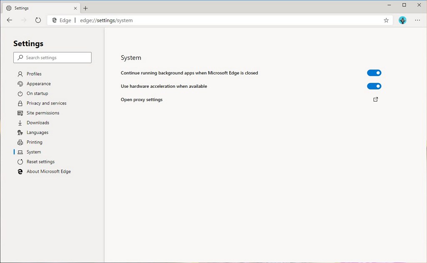Image resolution: width=427 pixels, height=263 pixels.
Task: Maximize the Edge window
Action: (404, 5)
